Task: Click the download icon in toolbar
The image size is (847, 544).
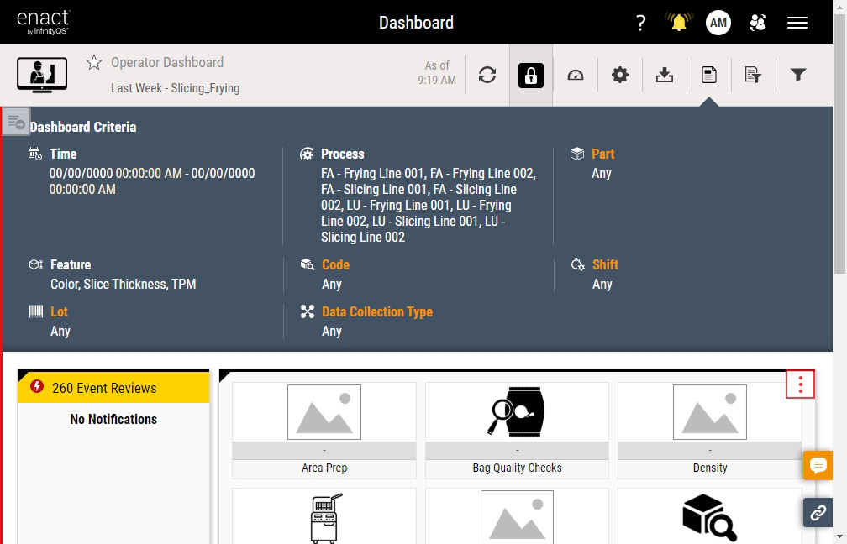Action: coord(665,76)
